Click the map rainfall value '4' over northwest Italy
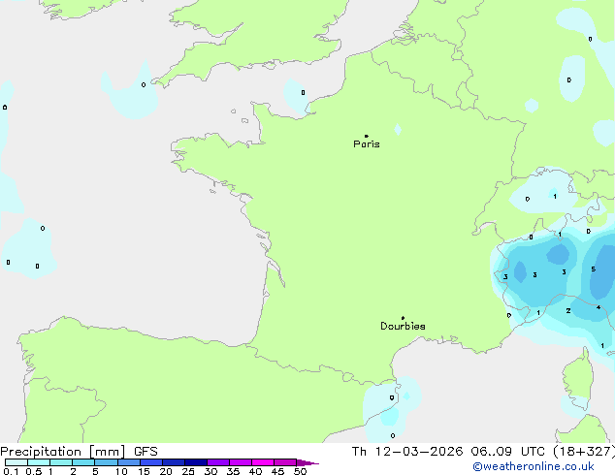Viewport: 615px width, 475px height. pos(599,307)
